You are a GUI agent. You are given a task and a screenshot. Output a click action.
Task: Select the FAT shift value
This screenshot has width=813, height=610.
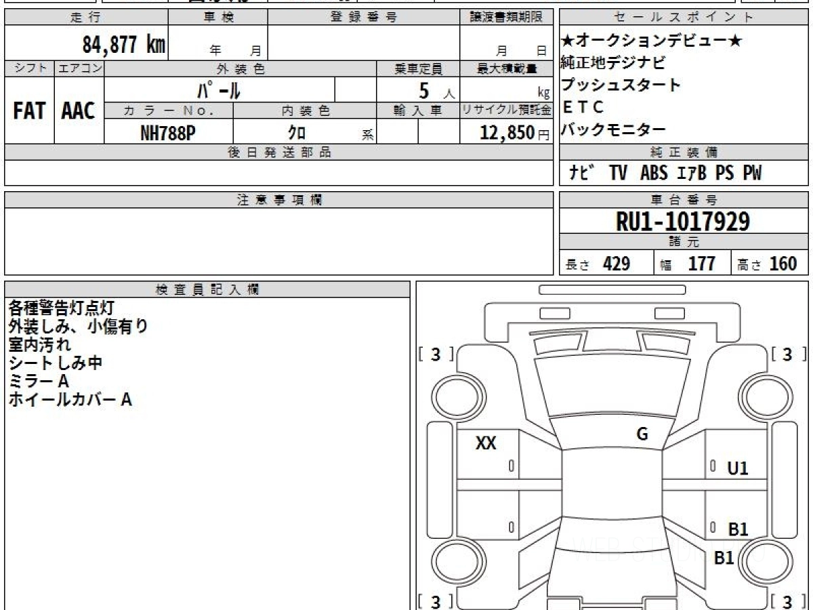pos(29,111)
